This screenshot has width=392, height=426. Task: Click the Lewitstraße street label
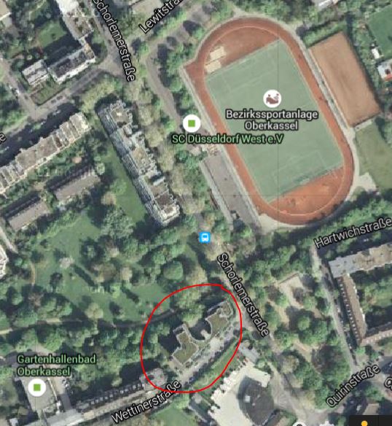click(160, 15)
